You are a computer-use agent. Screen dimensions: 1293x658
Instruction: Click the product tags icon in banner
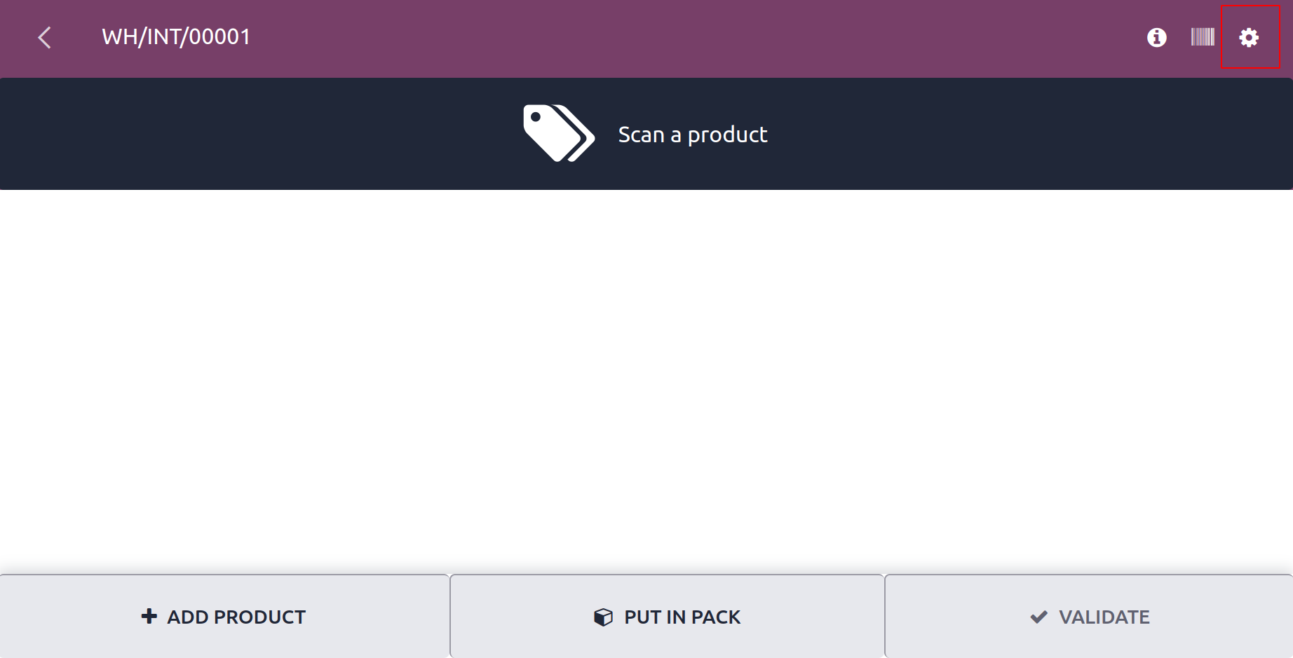pos(559,133)
